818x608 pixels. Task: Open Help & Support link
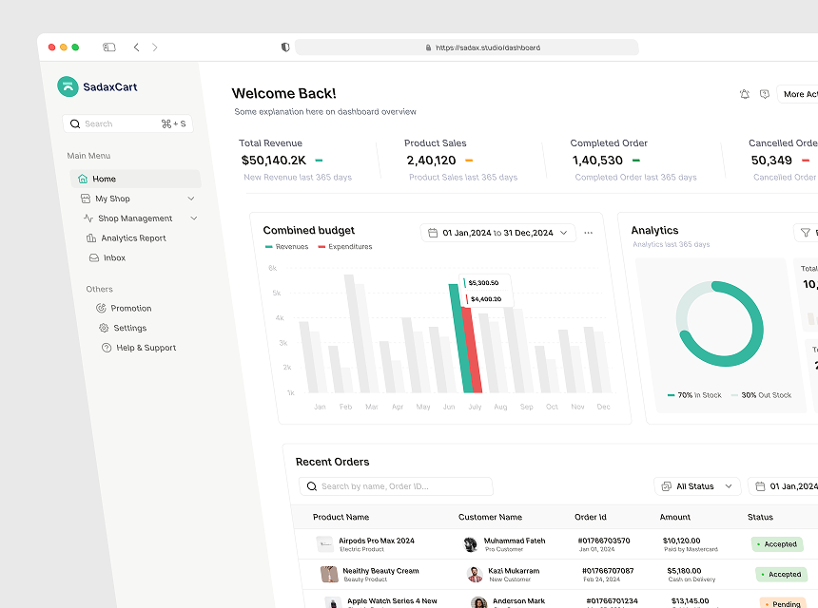[146, 348]
